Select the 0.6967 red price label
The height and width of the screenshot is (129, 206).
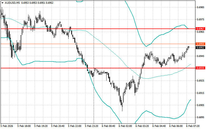pyautogui.click(x=200, y=29)
